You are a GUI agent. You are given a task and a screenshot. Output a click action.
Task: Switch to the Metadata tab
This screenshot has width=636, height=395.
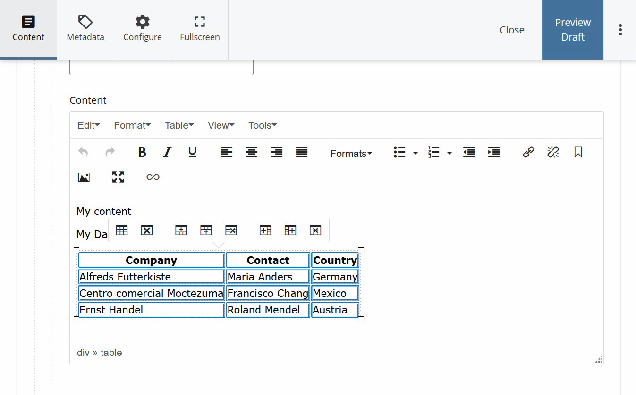(x=85, y=30)
